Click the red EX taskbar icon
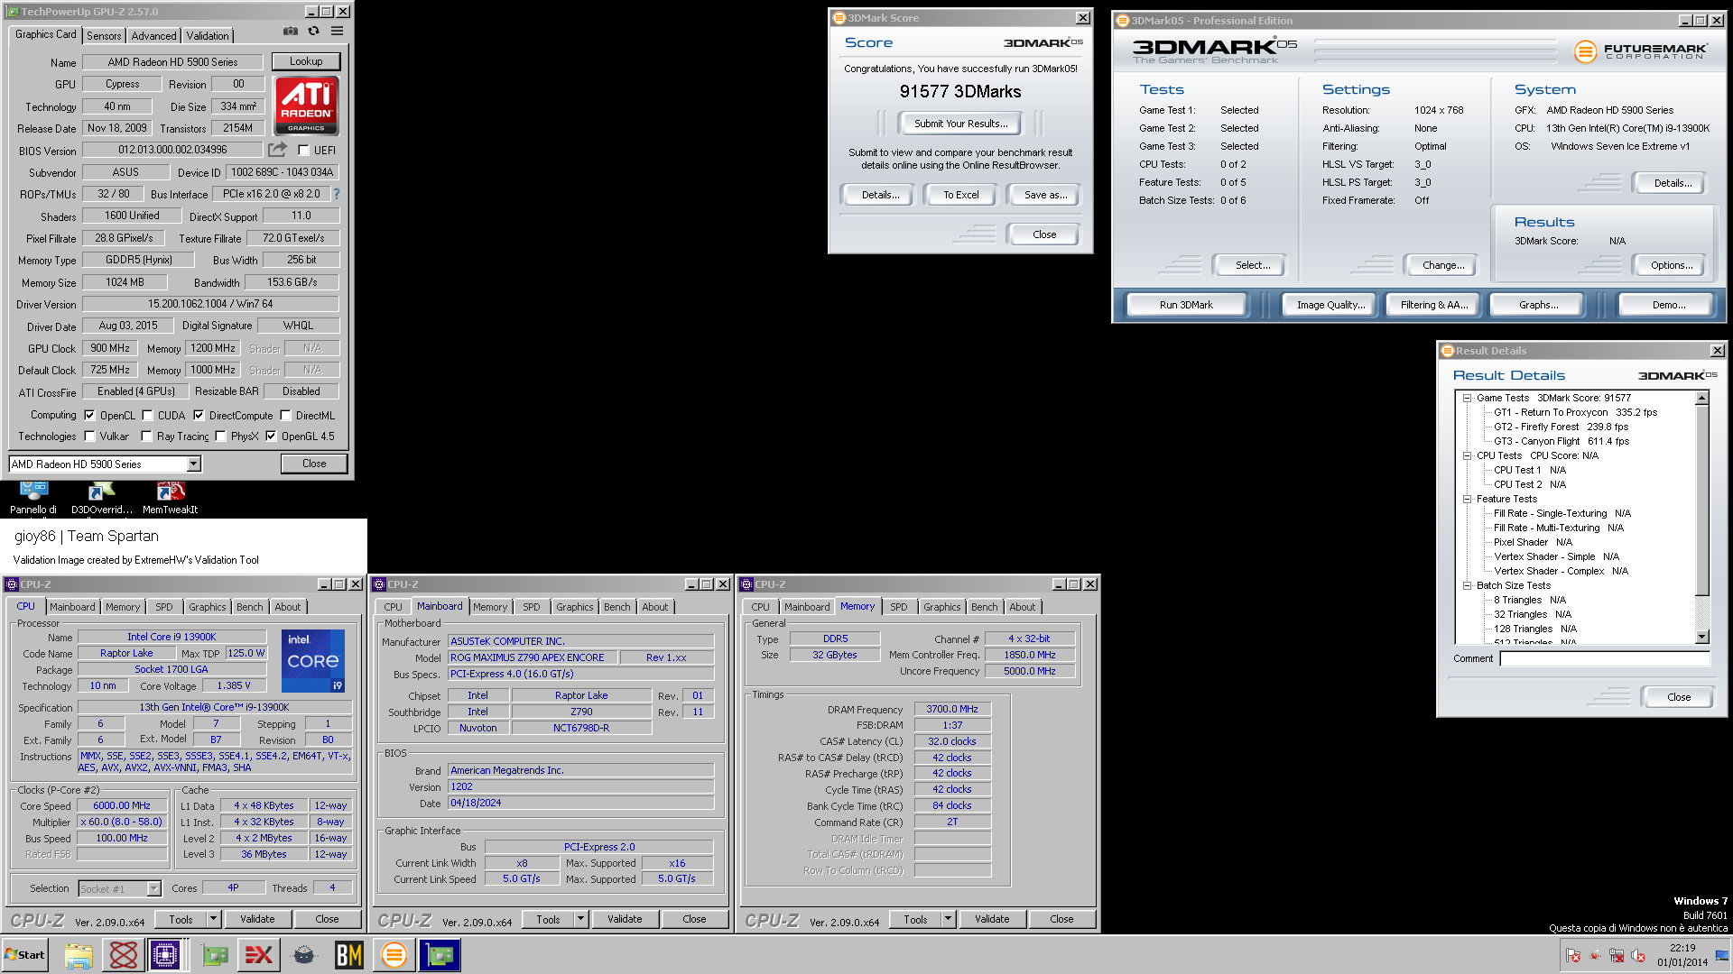 coord(258,955)
